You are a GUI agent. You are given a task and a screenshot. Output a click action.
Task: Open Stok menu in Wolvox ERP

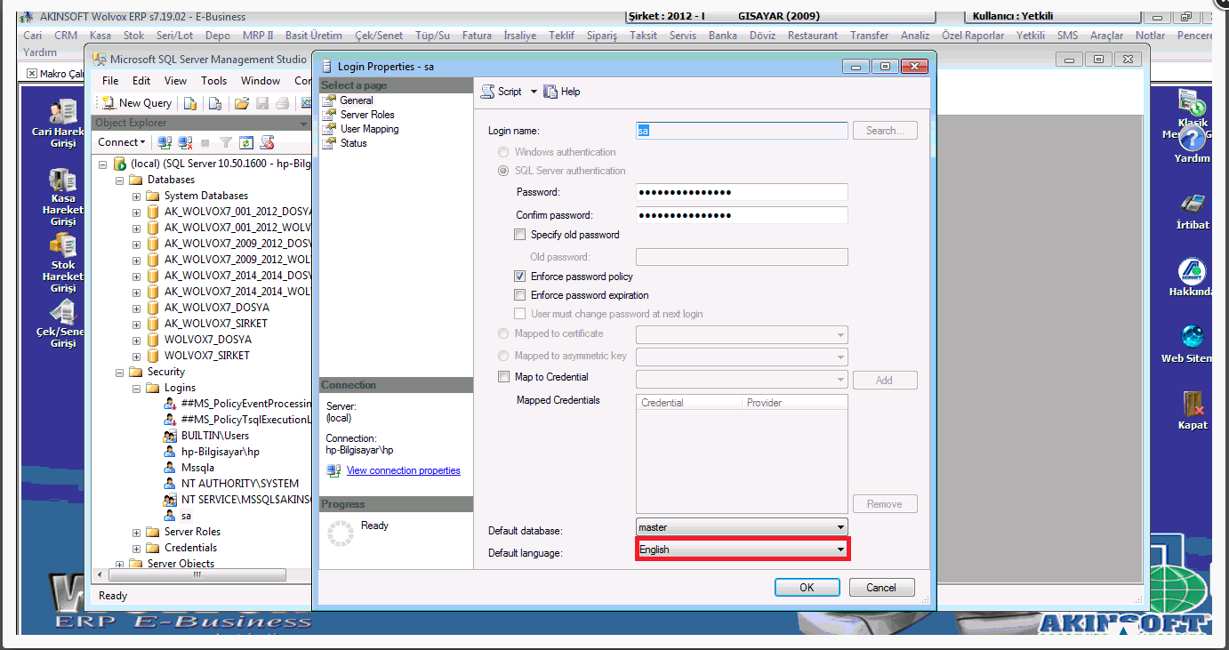[133, 36]
